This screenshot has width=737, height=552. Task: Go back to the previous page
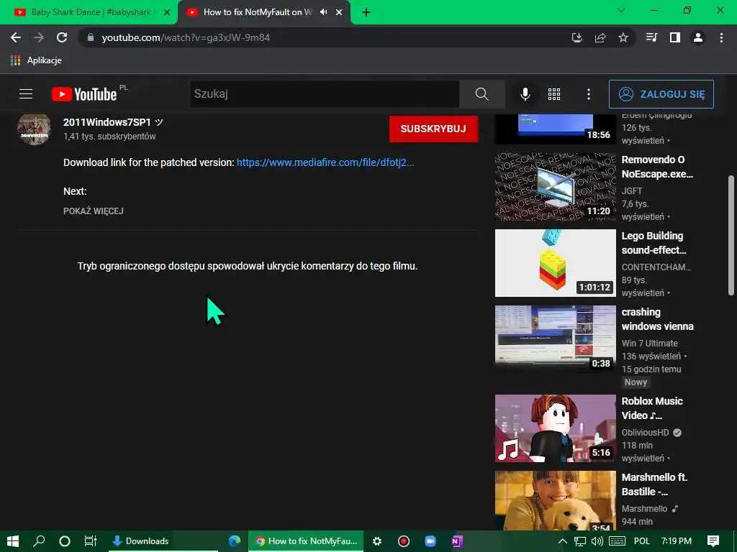[x=16, y=37]
